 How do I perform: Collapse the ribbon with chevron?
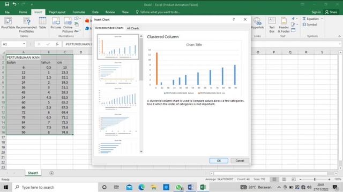click(339, 36)
